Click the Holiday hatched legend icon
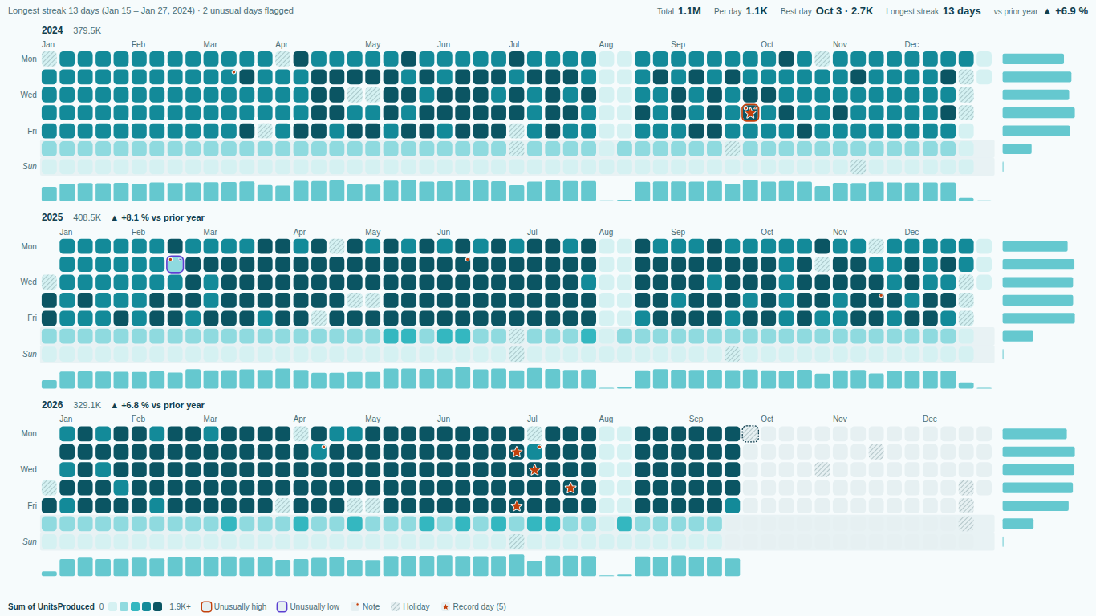 click(396, 607)
